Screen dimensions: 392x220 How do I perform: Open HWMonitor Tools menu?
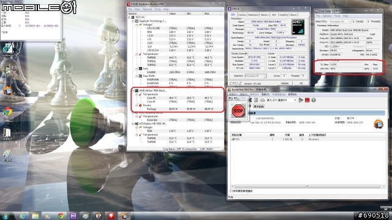pos(157,9)
